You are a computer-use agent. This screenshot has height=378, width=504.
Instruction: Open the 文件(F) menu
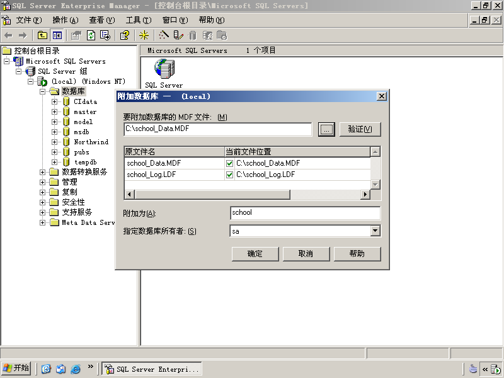point(29,20)
